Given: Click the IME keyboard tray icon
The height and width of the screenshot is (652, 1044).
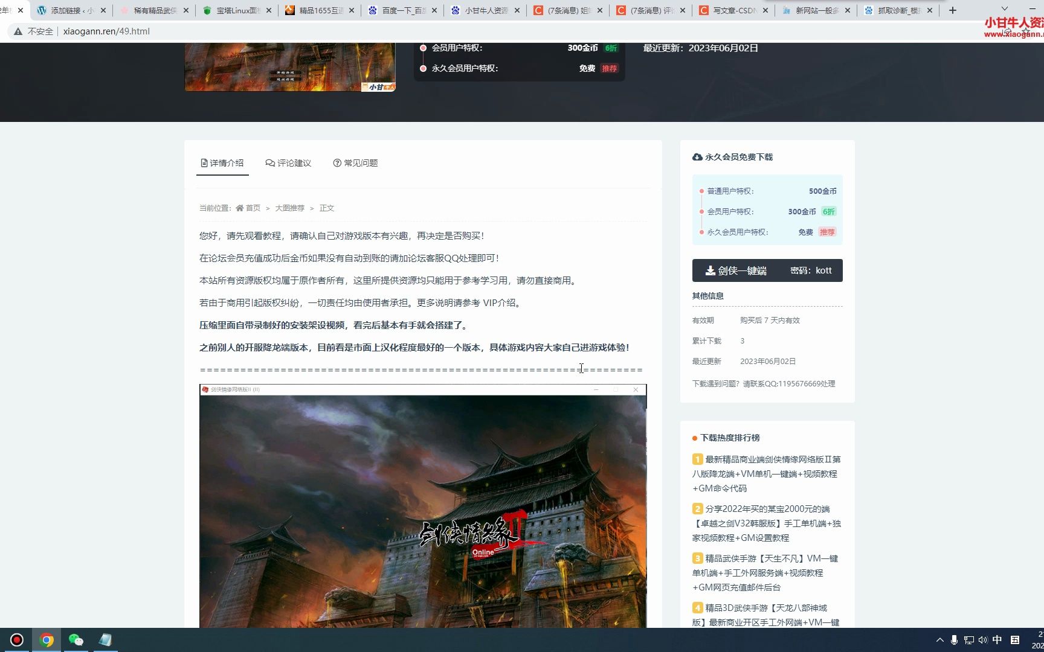Looking at the screenshot, I should pos(1015,640).
